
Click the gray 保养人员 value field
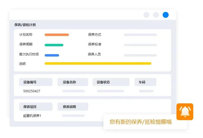coord(140,55)
